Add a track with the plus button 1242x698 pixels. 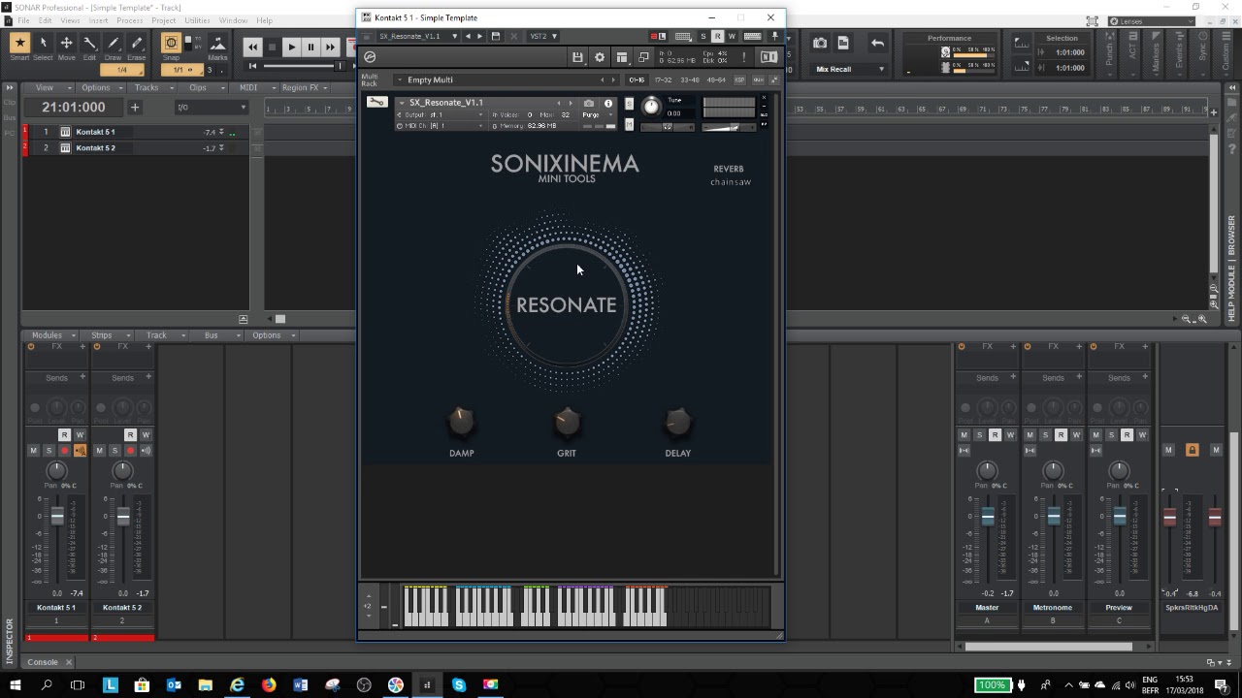pos(135,107)
